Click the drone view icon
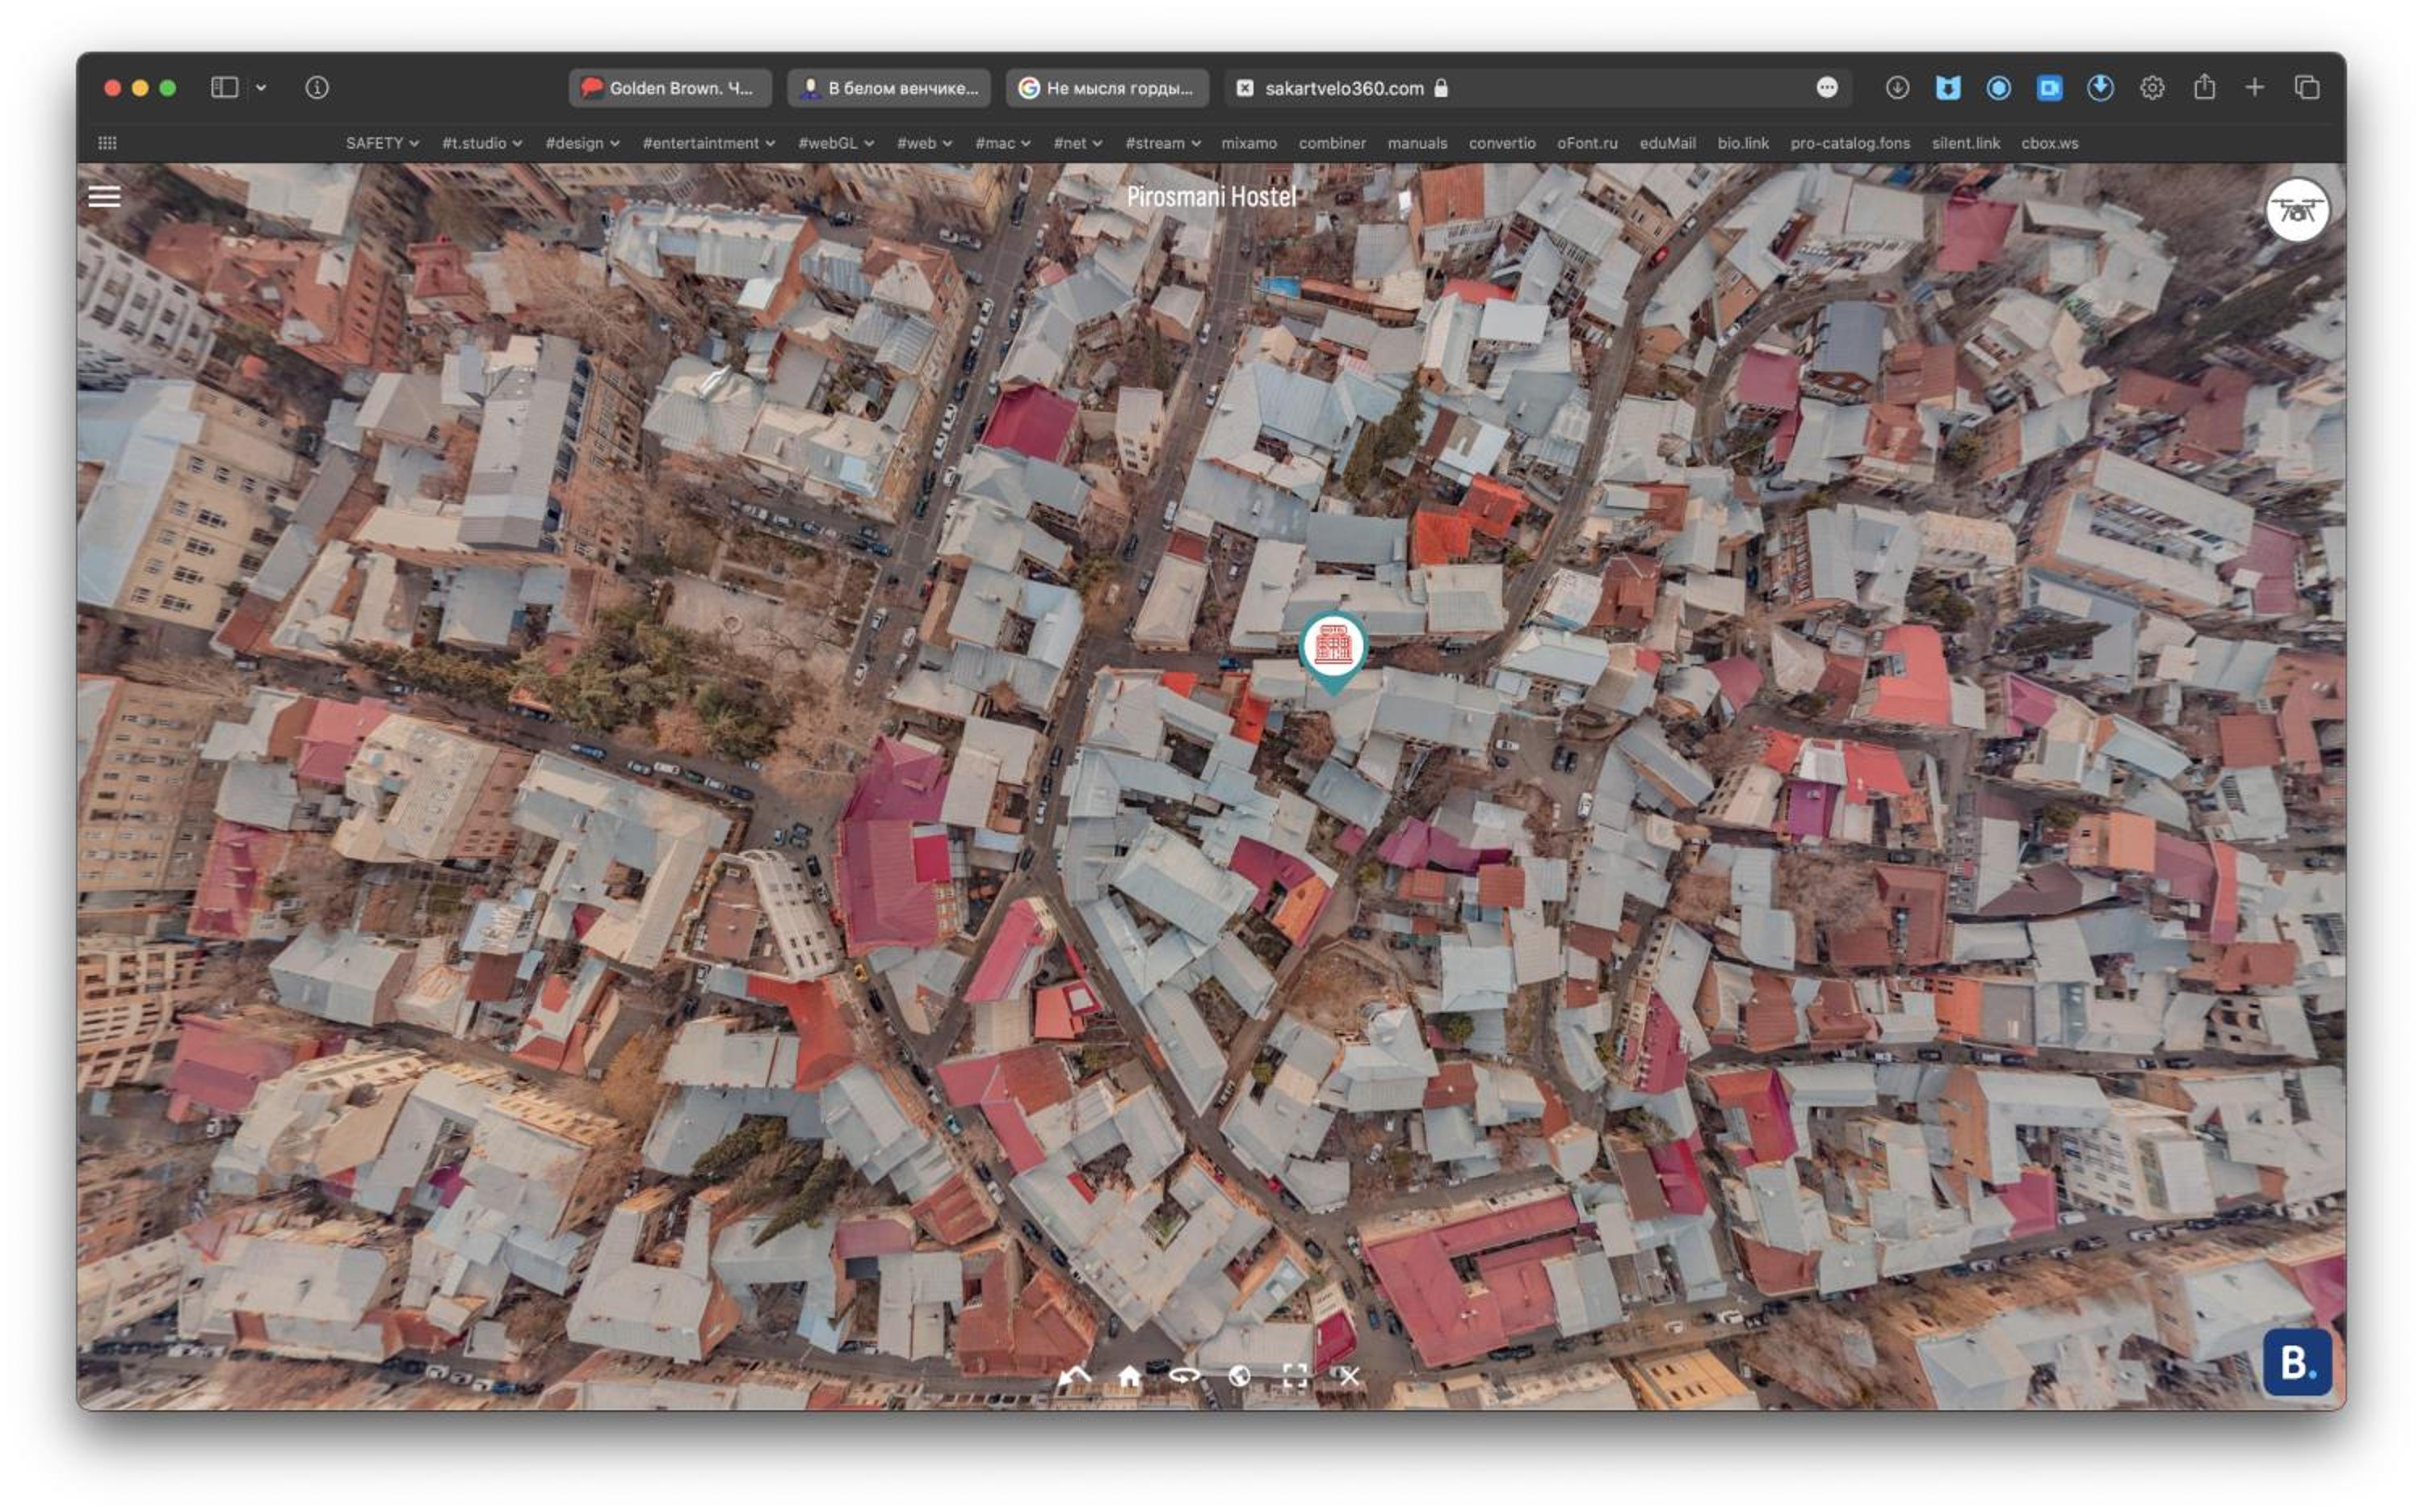 (2296, 211)
